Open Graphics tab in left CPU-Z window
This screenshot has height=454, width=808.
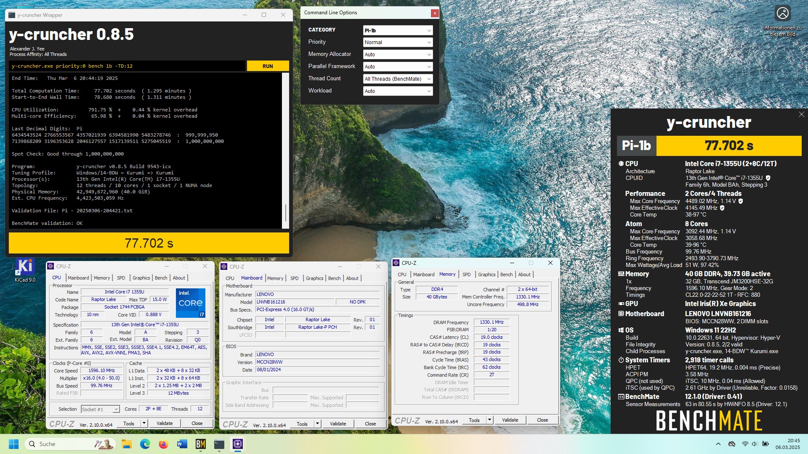[141, 278]
